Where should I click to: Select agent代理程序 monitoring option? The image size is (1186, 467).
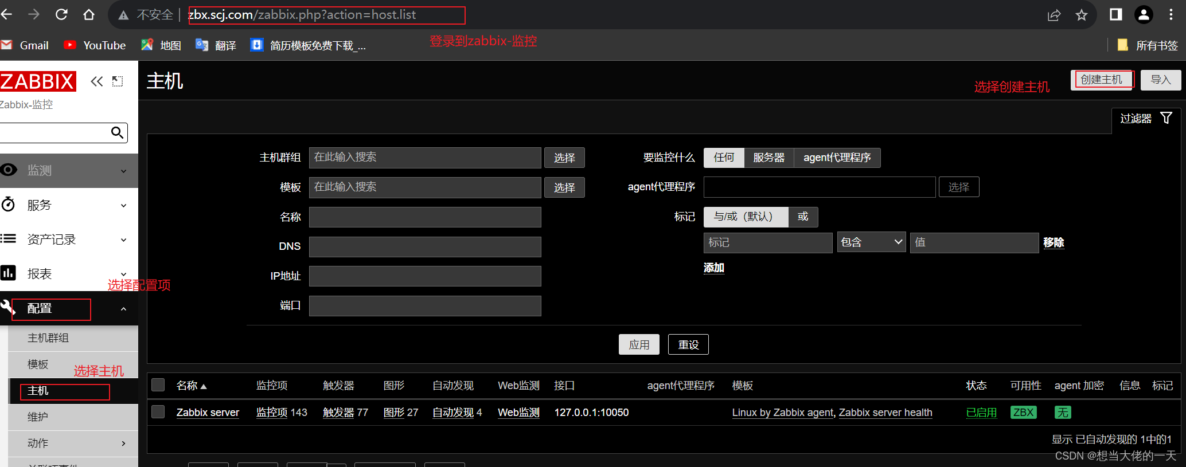click(837, 158)
